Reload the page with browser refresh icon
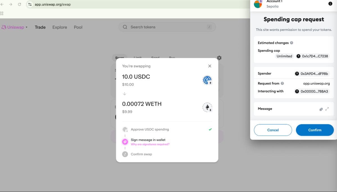Screen dimensions: 337x192 (19, 4)
